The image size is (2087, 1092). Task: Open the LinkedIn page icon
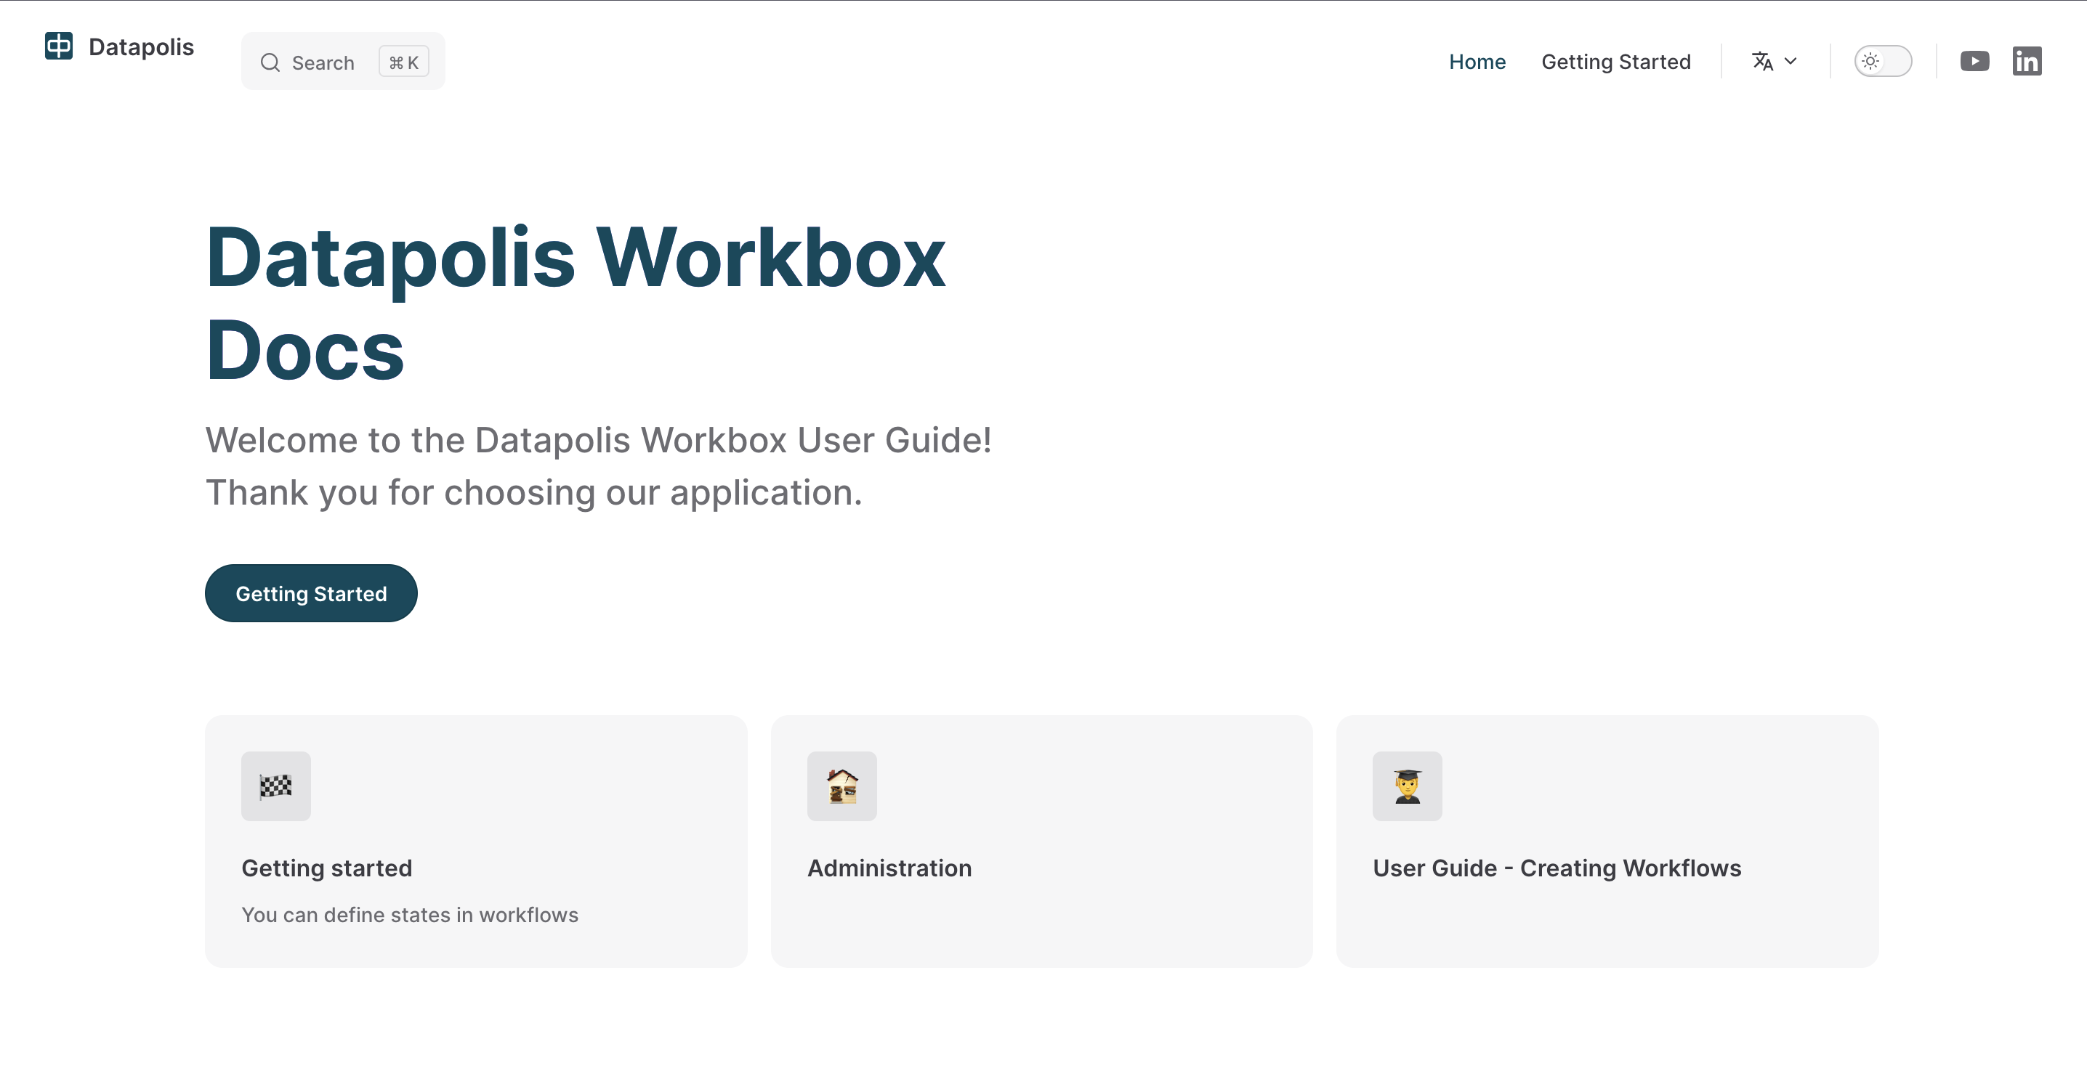pos(2026,62)
